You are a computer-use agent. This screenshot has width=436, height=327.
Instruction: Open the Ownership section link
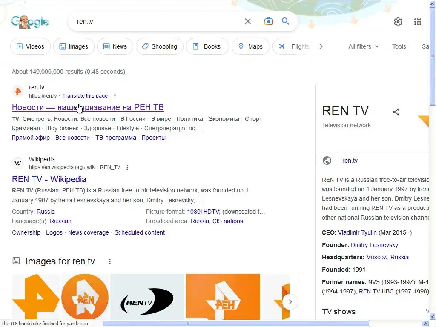coord(26,232)
